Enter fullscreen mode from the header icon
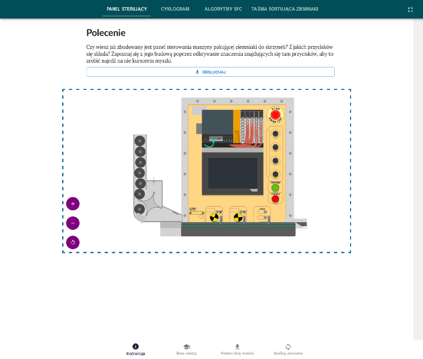This screenshot has width=423, height=359. pyautogui.click(x=410, y=10)
